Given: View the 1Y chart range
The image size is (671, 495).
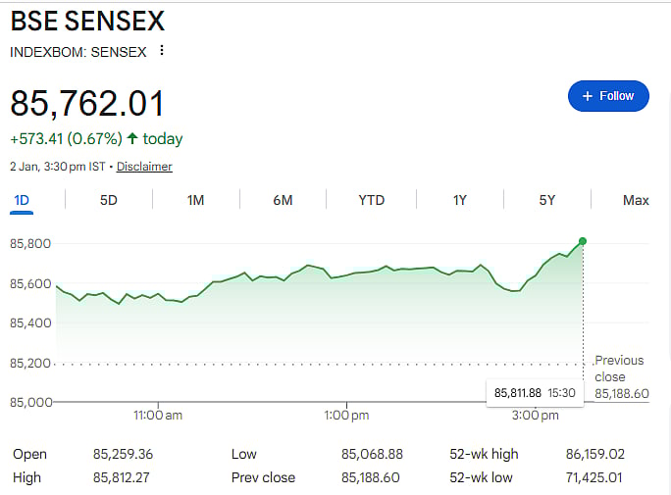Looking at the screenshot, I should pyautogui.click(x=459, y=200).
